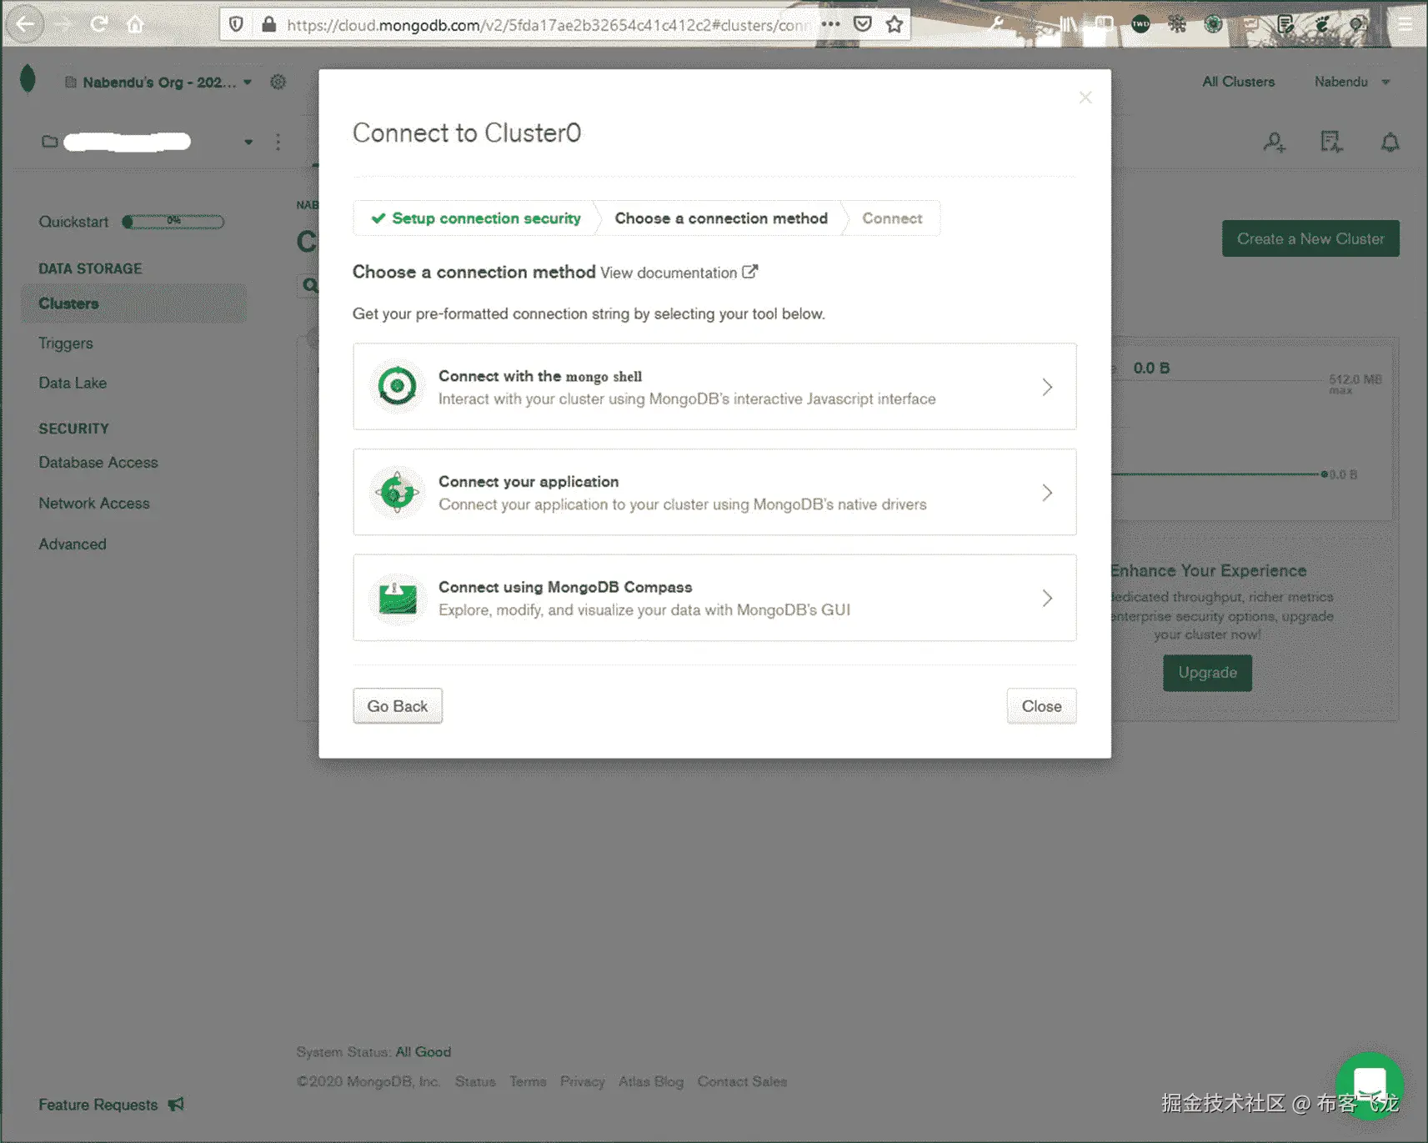
Task: Open Database Access in the sidebar
Action: coord(98,463)
